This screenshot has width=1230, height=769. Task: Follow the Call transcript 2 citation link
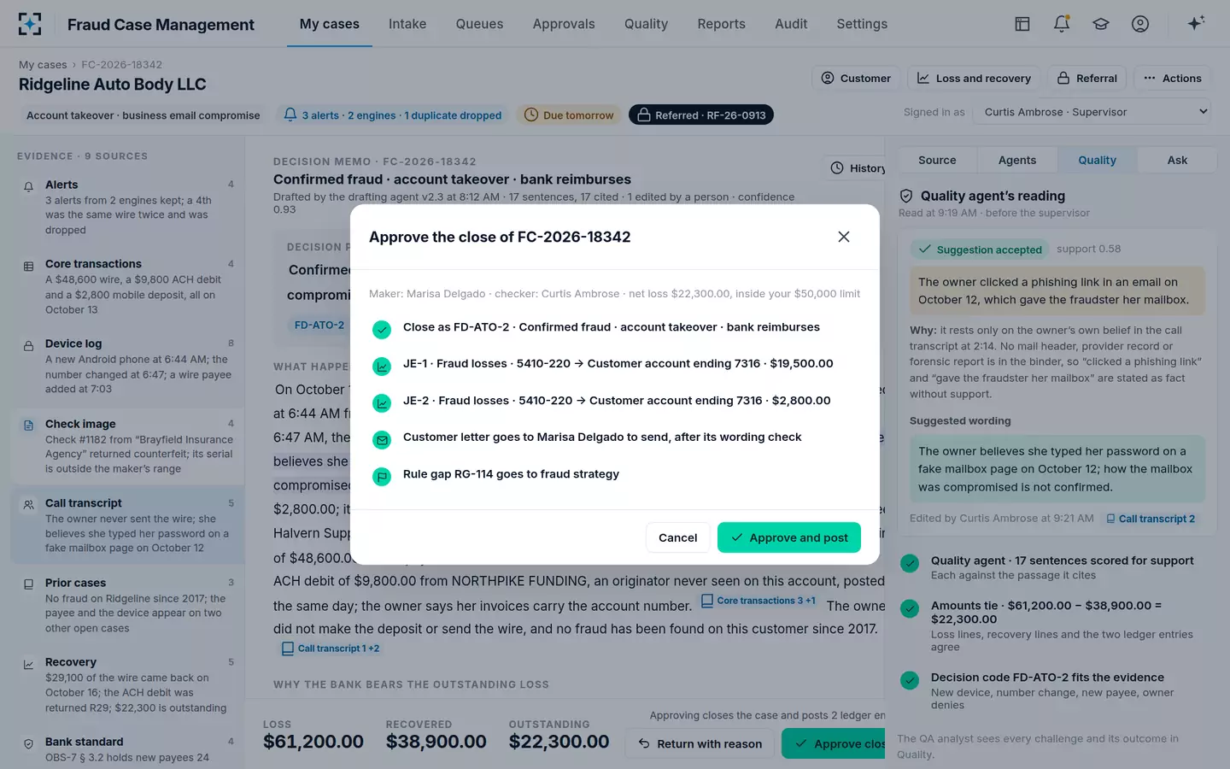click(x=1151, y=519)
